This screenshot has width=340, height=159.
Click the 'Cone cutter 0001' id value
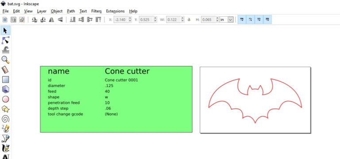click(x=121, y=80)
